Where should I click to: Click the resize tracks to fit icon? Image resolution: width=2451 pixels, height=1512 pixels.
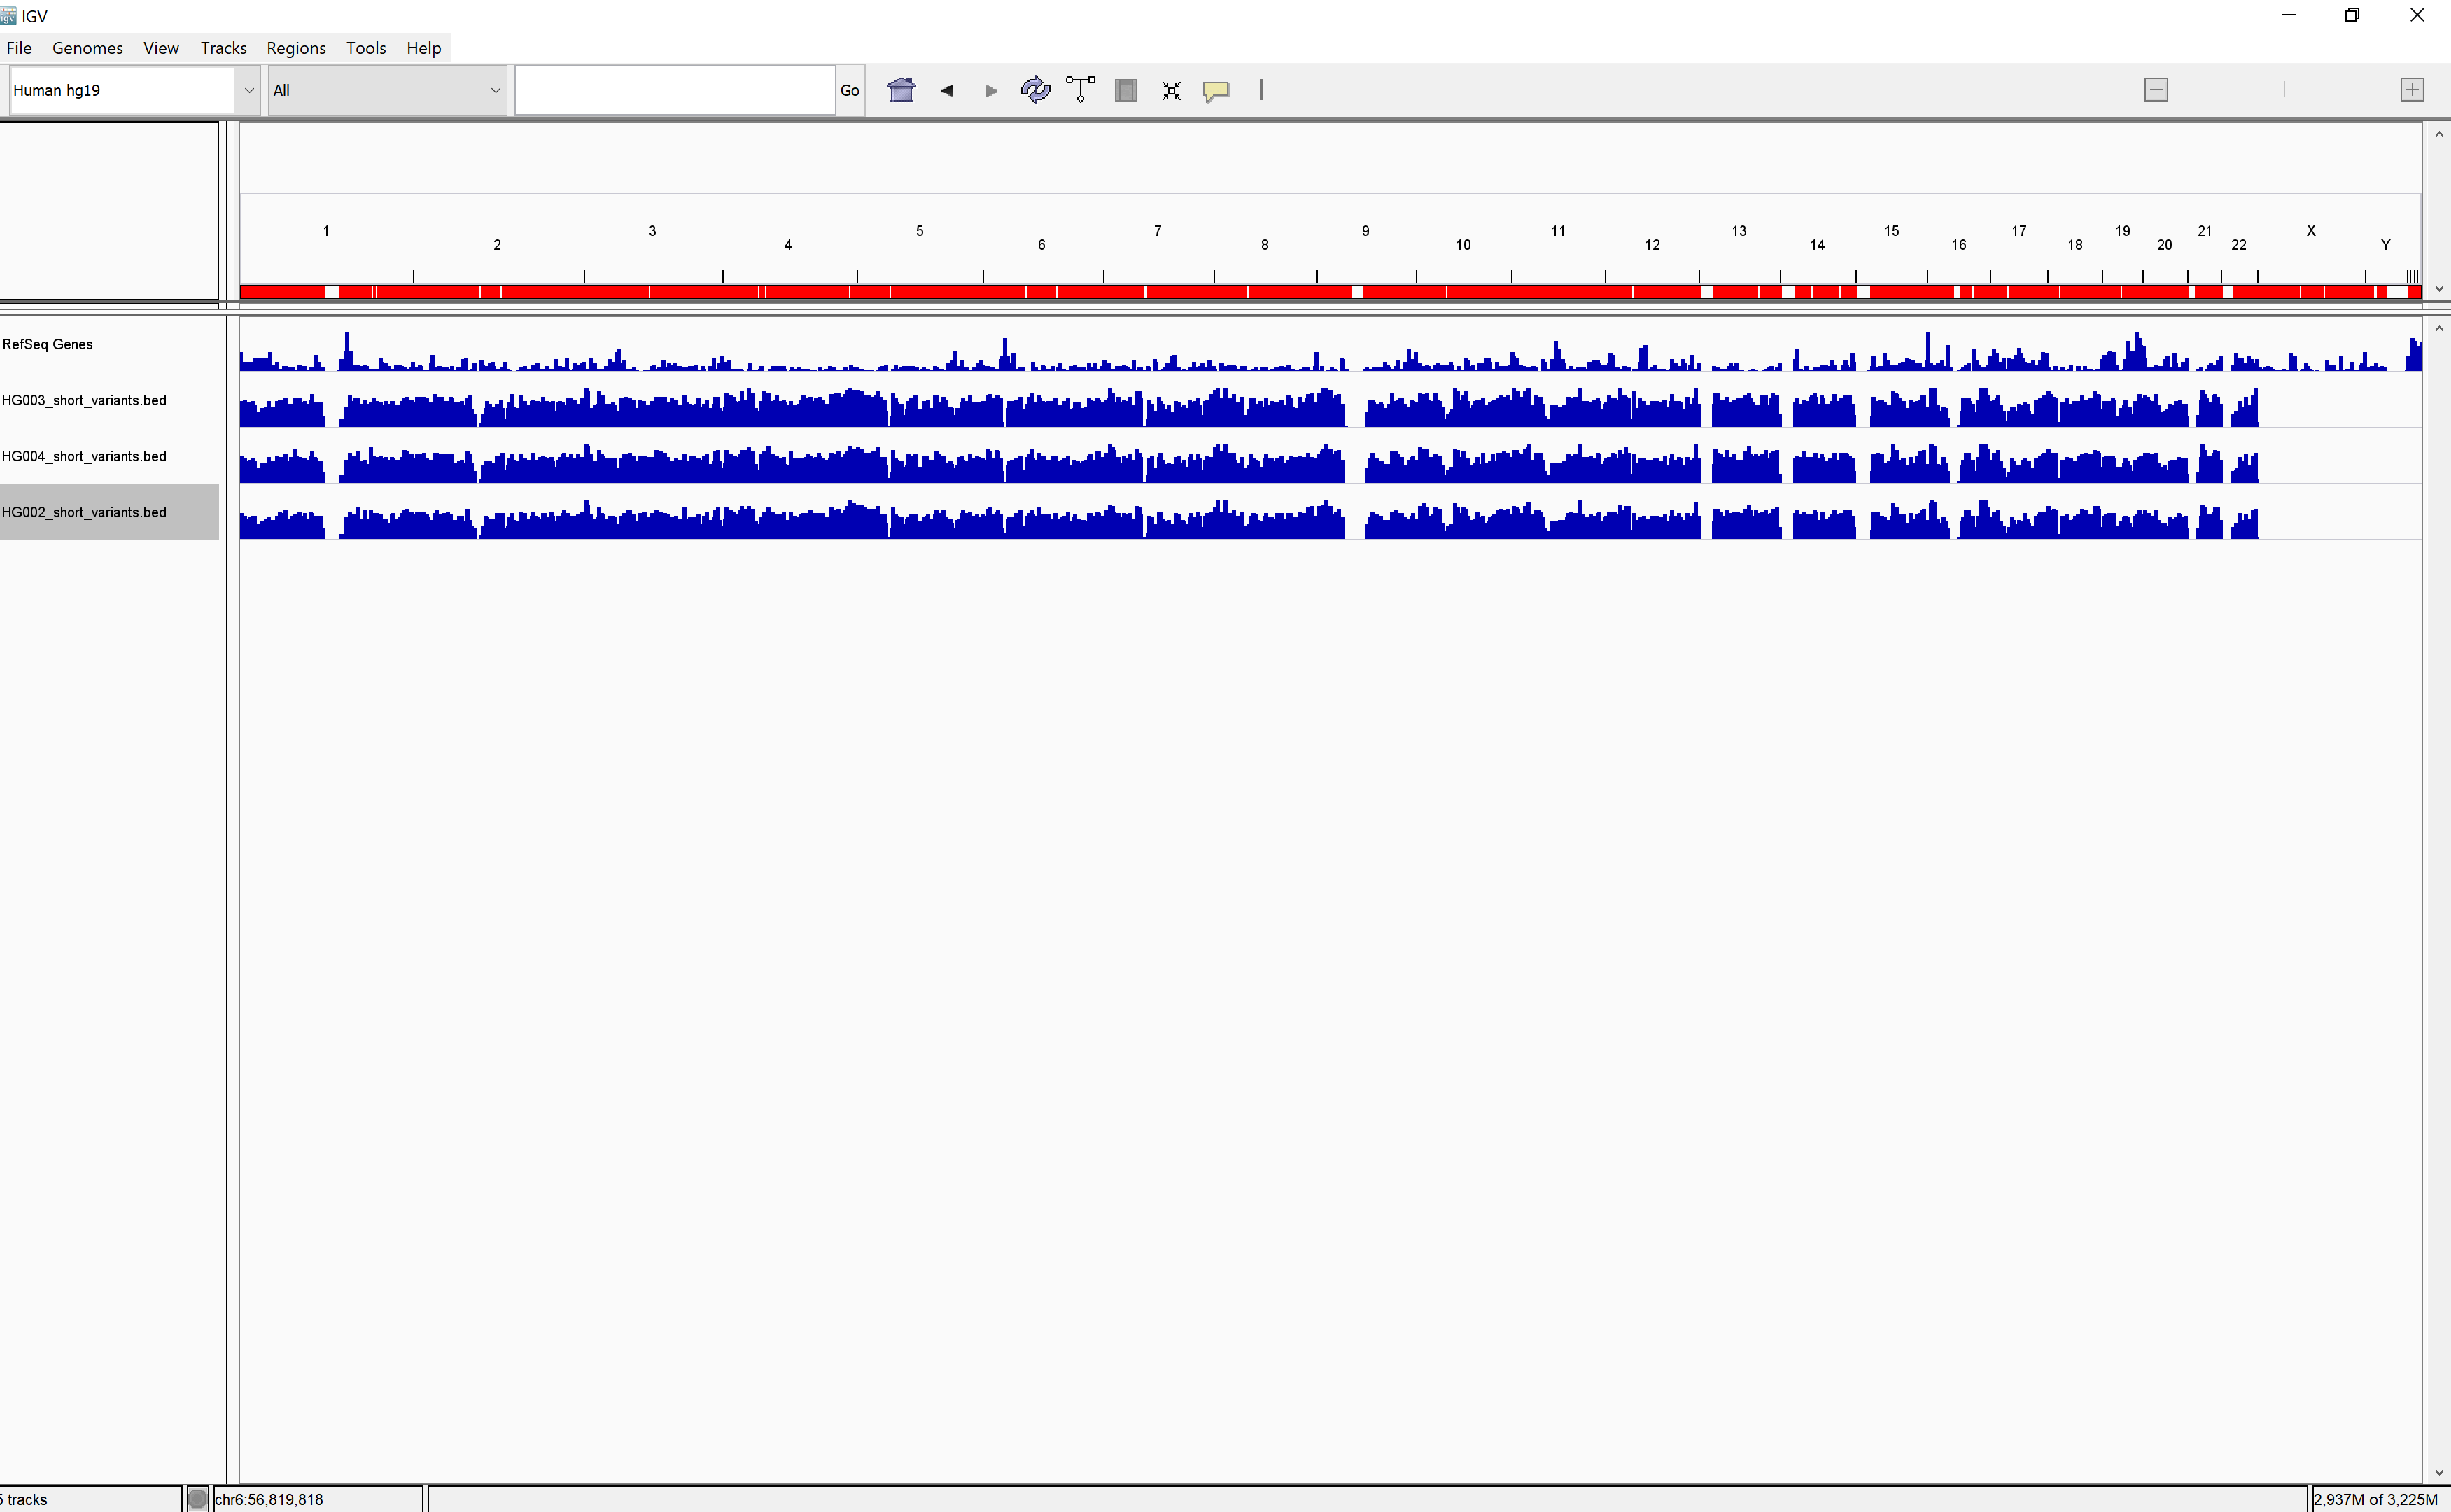pos(1170,90)
